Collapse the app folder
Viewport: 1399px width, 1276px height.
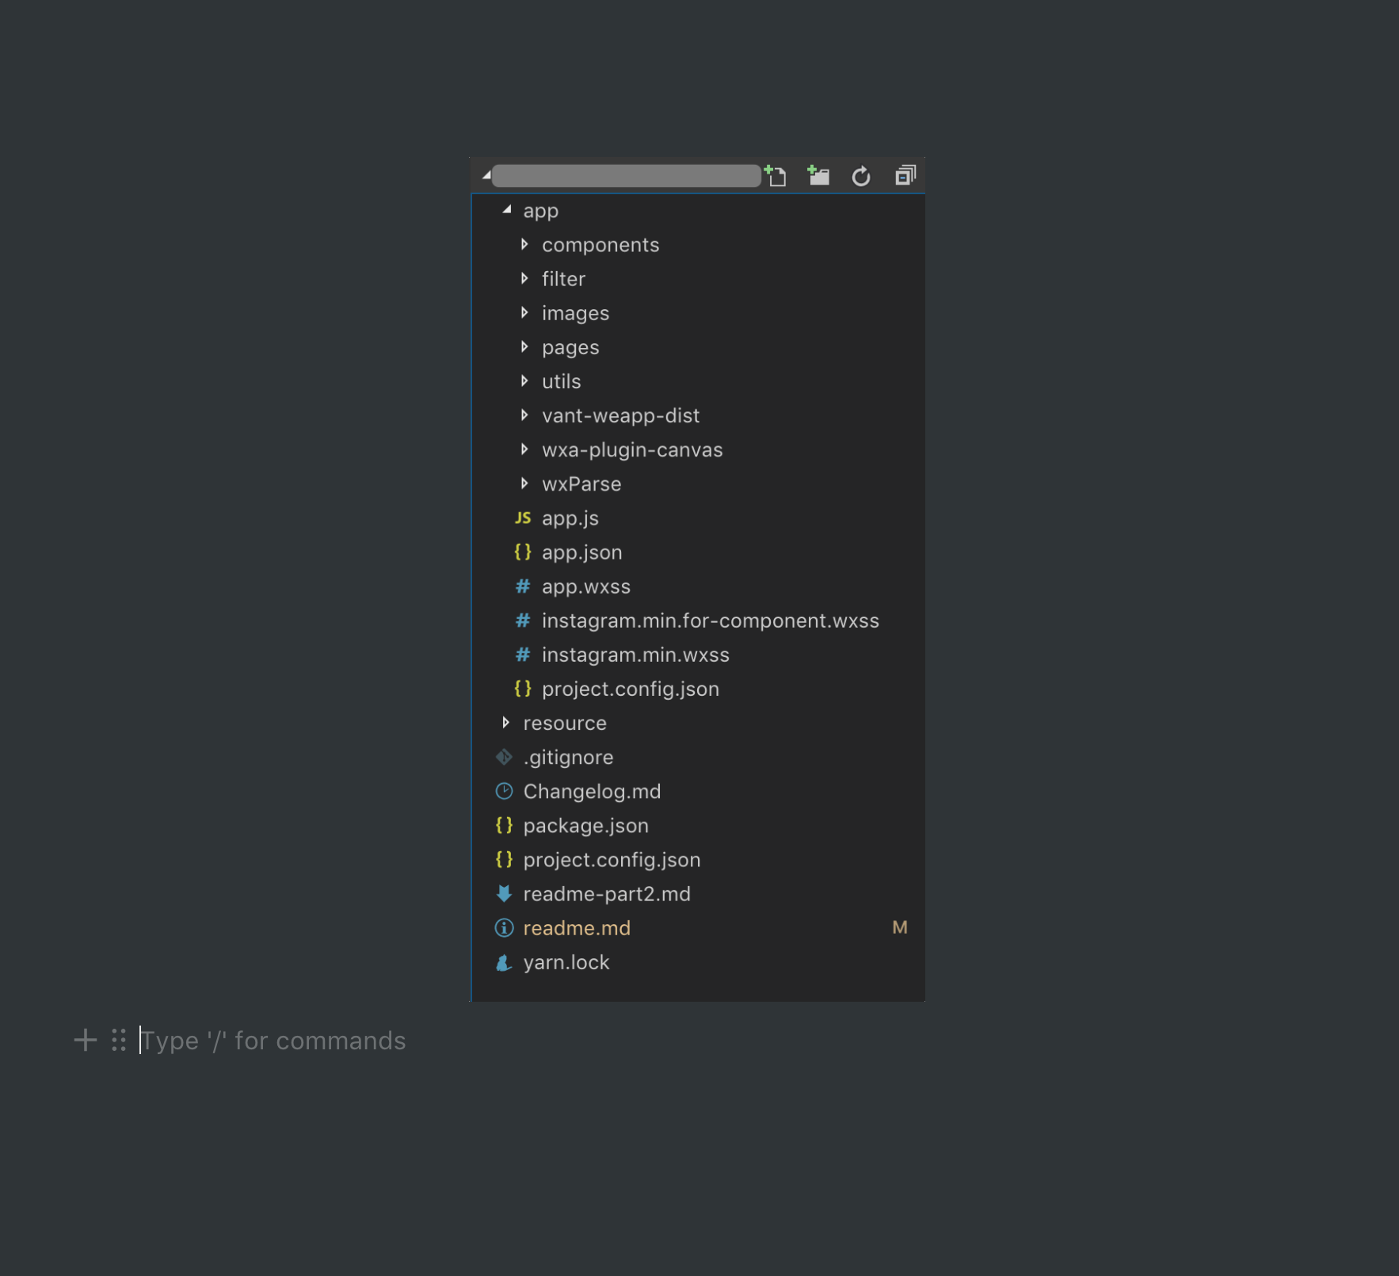pos(507,210)
